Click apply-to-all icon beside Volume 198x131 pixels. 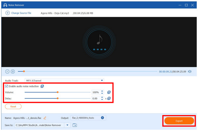(109, 92)
